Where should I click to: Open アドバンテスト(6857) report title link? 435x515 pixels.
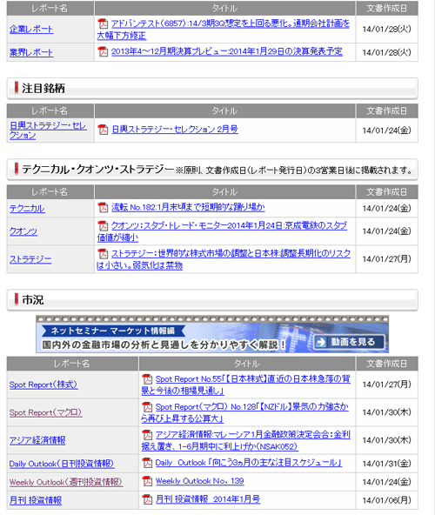pos(223,30)
